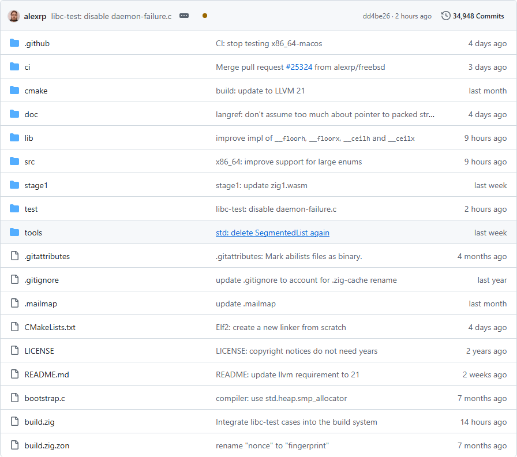Click alexrp's avatar image

[x=14, y=16]
